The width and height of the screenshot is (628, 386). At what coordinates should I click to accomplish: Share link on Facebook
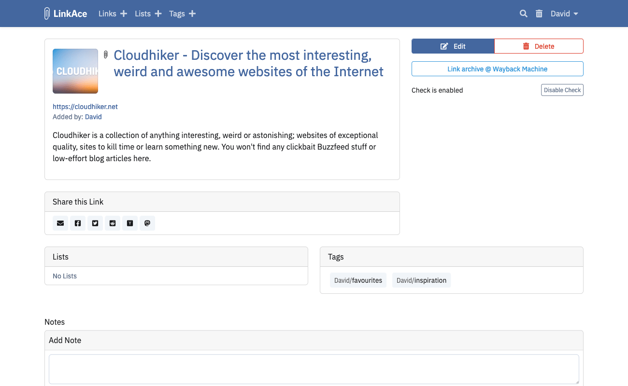pyautogui.click(x=78, y=223)
